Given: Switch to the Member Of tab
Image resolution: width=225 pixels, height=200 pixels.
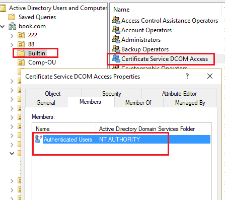Looking at the screenshot, I should 138,103.
